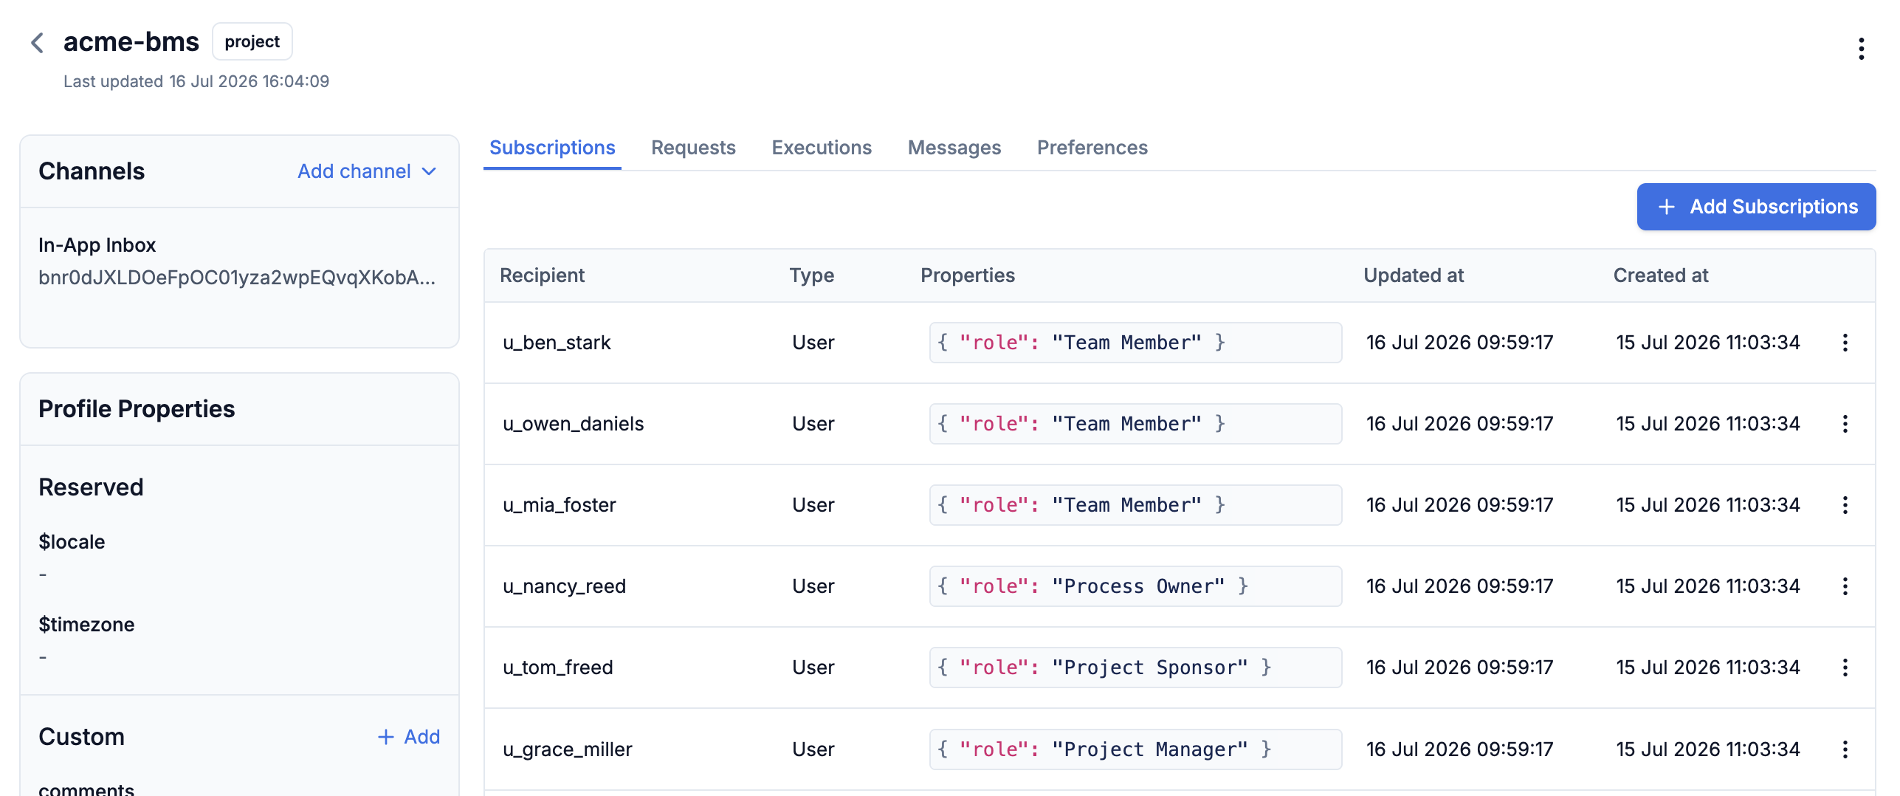Open row actions menu for u_nancy_reed
This screenshot has width=1900, height=796.
pos(1845,586)
